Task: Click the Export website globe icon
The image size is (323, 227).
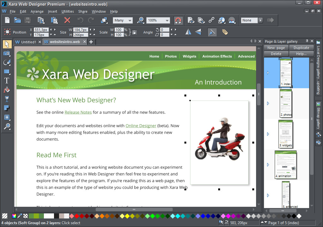Action: pyautogui.click(x=222, y=20)
